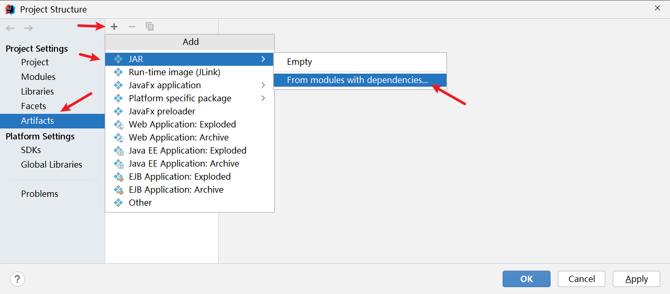Click the minus Remove artifact icon
This screenshot has height=294, width=670.
point(132,27)
